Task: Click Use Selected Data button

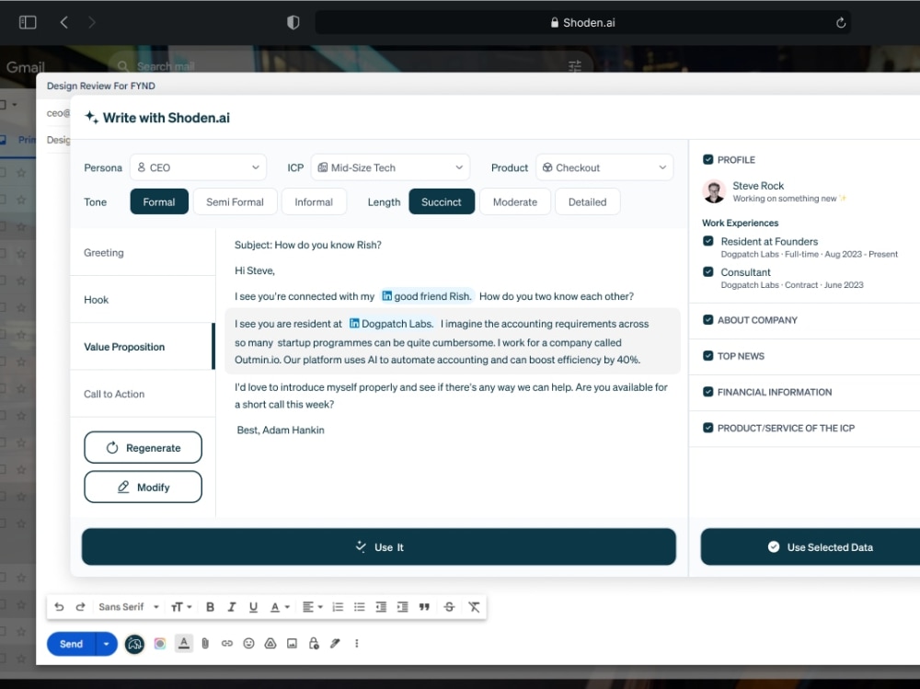Action: click(x=821, y=547)
